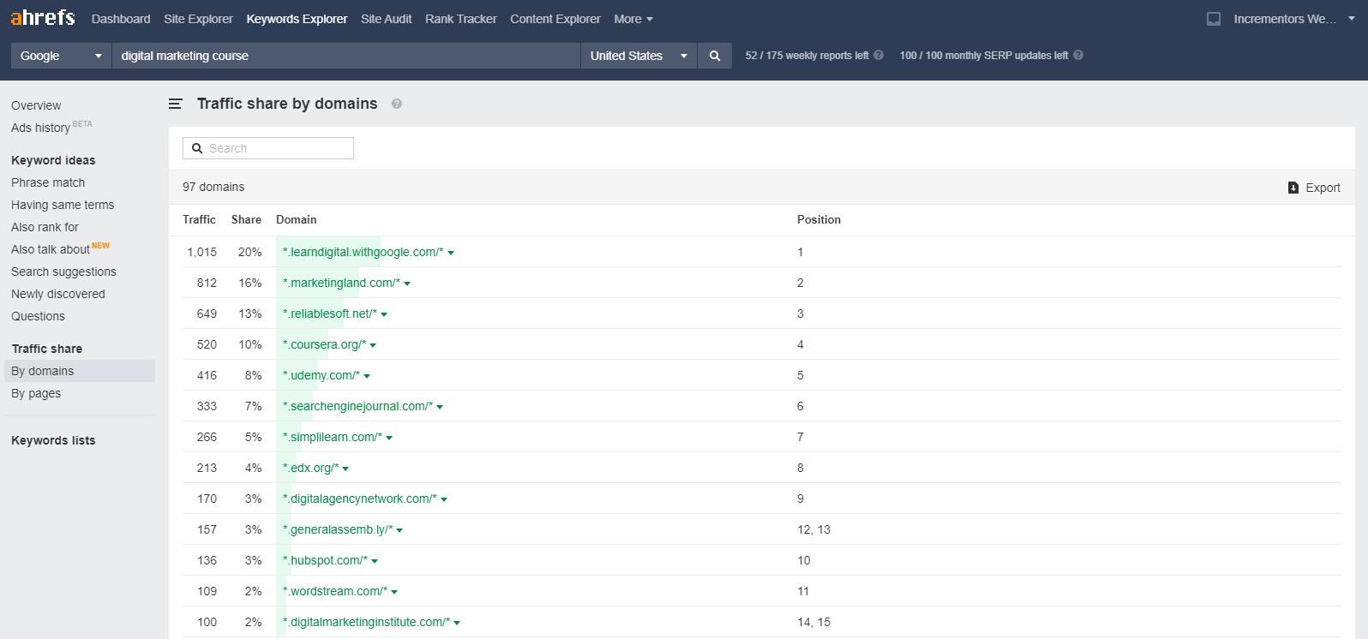1368x639 pixels.
Task: Click the help icon beside Traffic share title
Action: (397, 104)
